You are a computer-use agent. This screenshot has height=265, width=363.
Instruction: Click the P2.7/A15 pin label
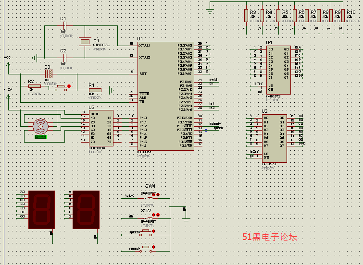pos(186,109)
